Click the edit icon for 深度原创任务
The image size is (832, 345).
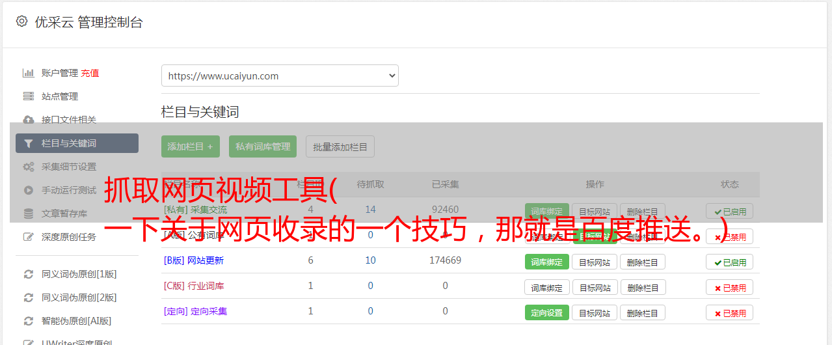29,237
